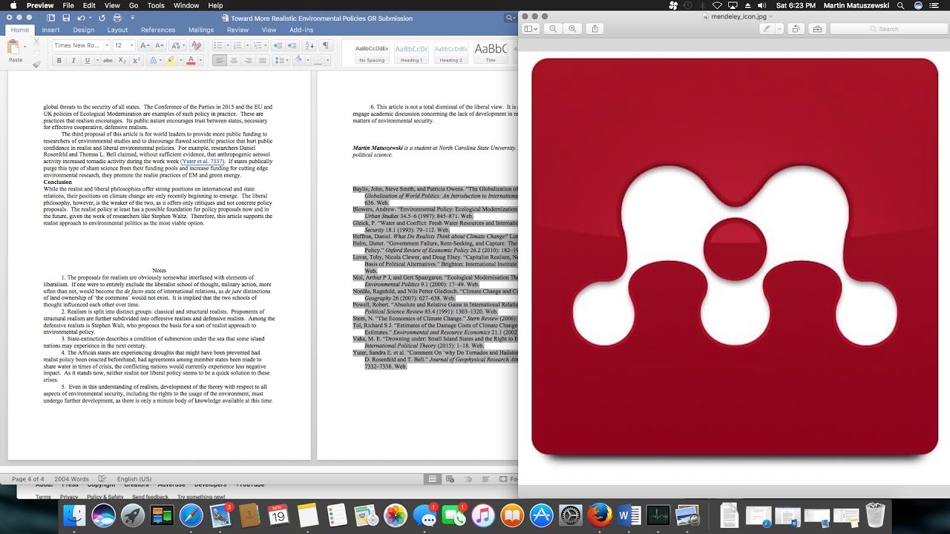
Task: Open the font name dropdown
Action: tap(107, 45)
